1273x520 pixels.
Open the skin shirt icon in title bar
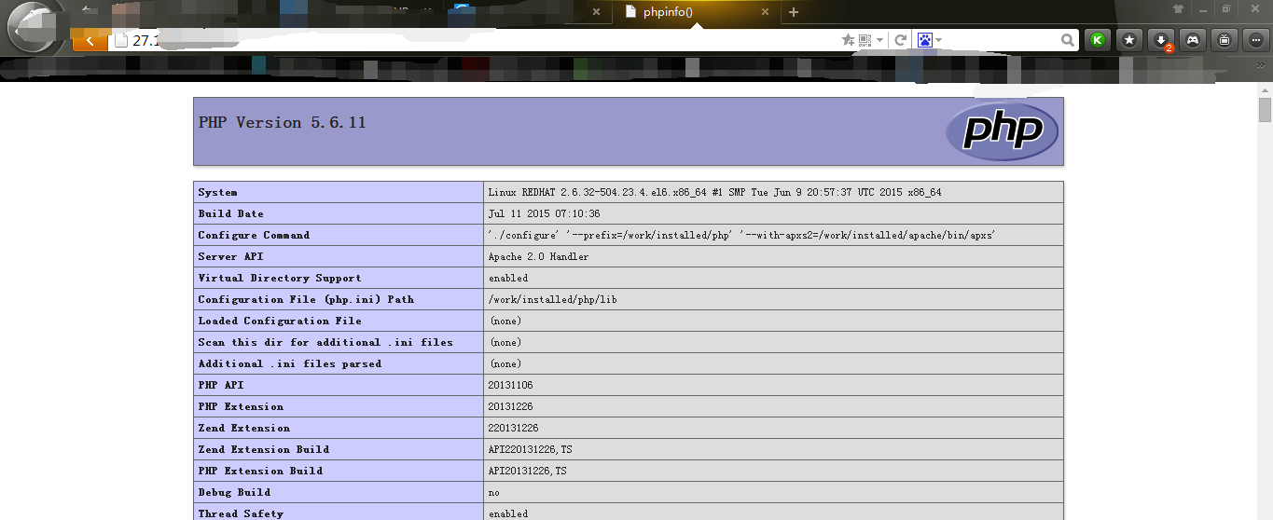pos(1178,9)
